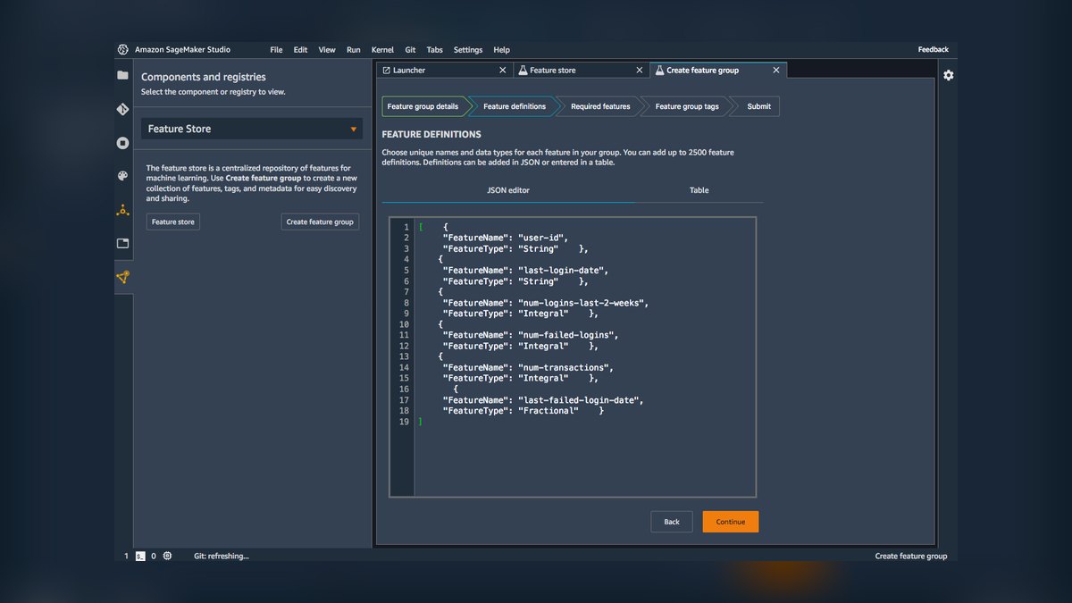This screenshot has width=1072, height=603.
Task: Open the Kernel menu
Action: click(382, 50)
